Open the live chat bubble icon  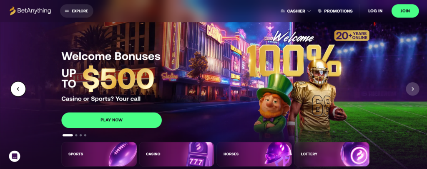15,156
